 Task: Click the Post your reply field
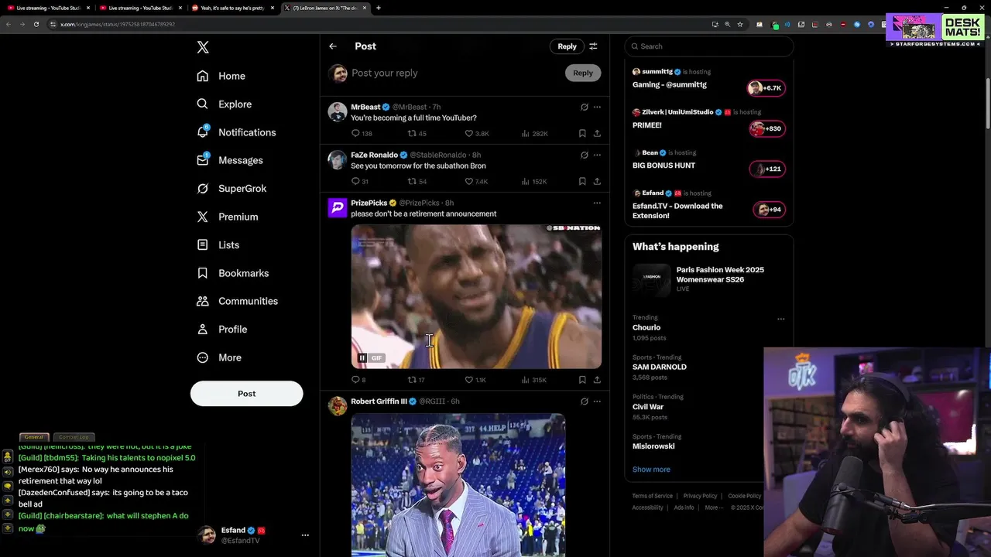(x=453, y=73)
